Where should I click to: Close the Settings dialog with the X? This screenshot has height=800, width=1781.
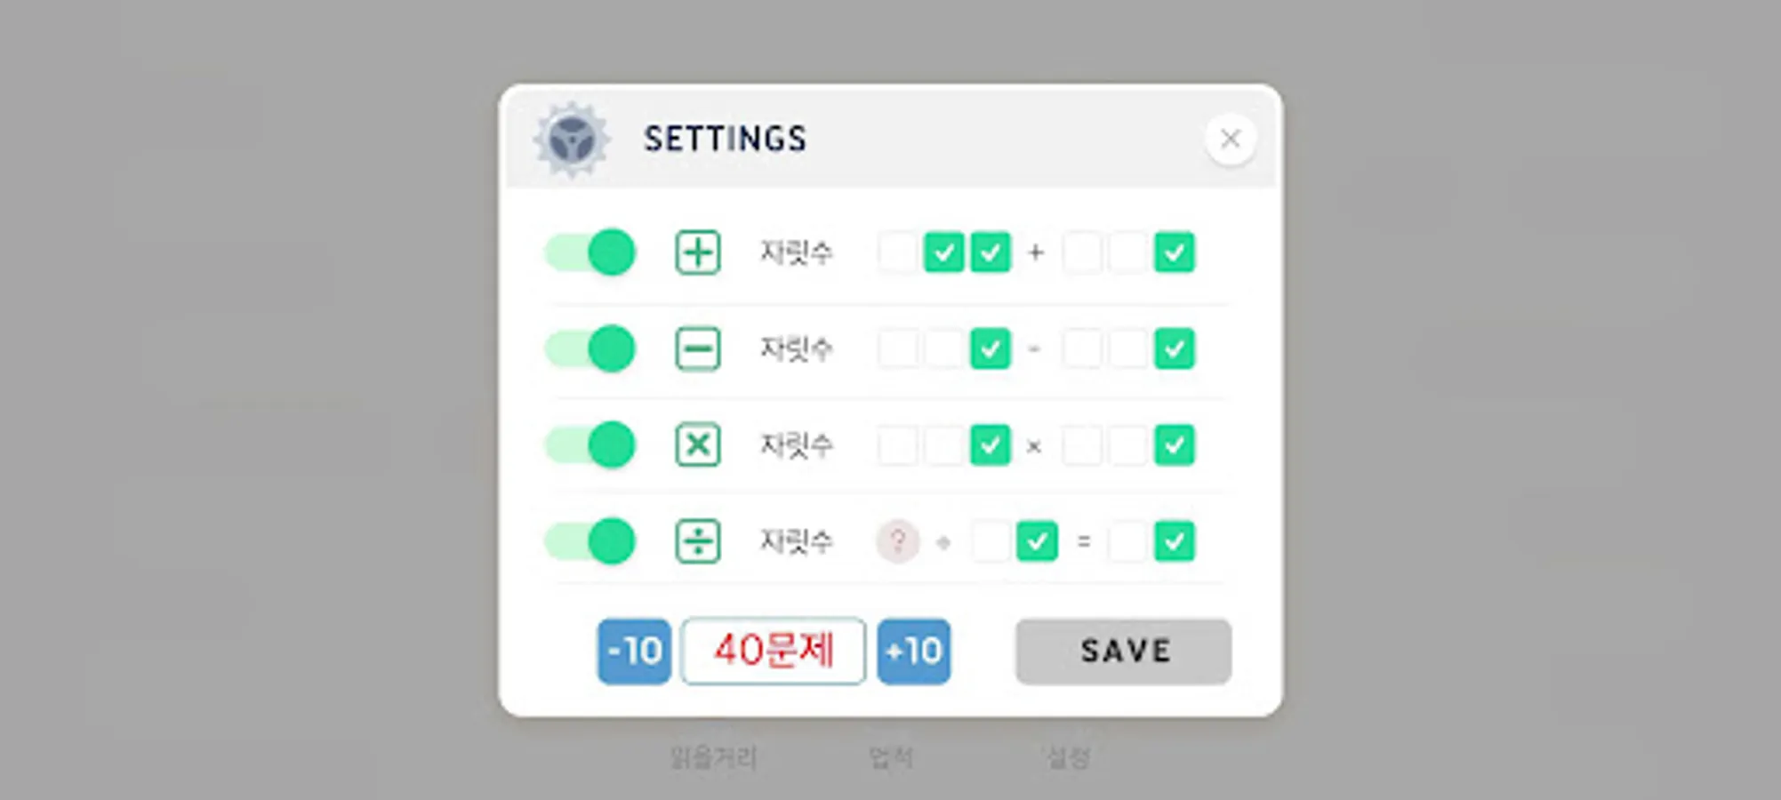pos(1231,139)
